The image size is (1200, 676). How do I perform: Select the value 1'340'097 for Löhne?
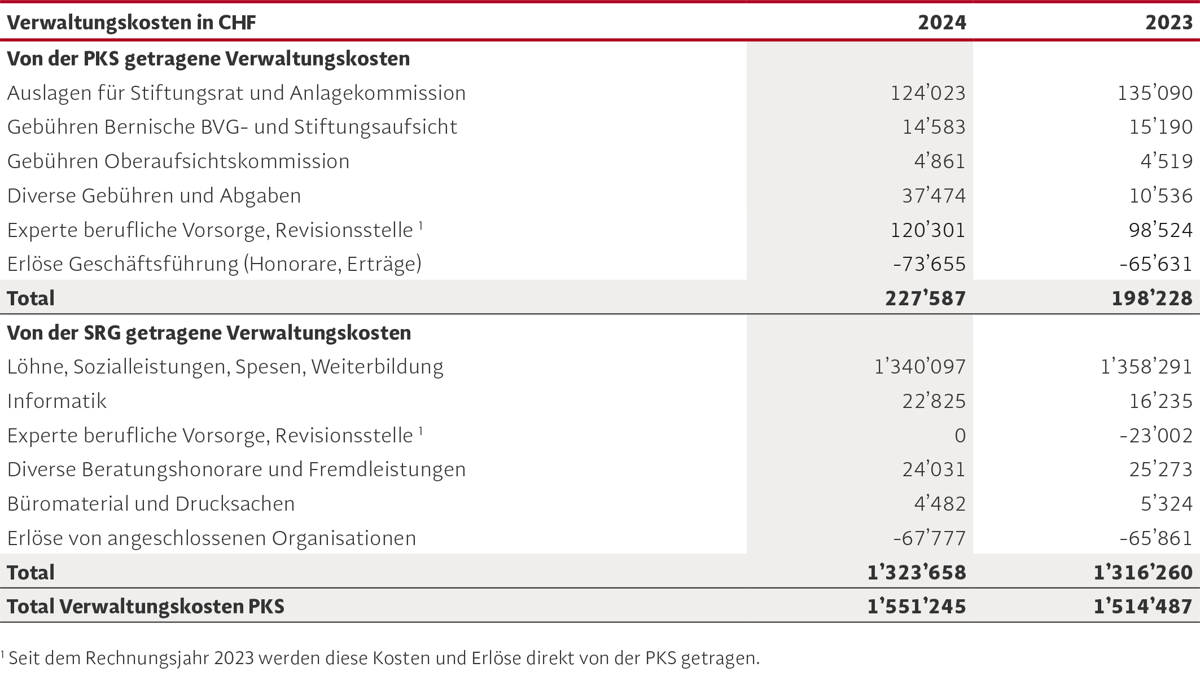pos(920,367)
